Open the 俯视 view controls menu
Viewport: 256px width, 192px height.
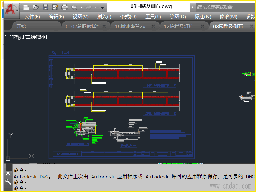(18, 37)
